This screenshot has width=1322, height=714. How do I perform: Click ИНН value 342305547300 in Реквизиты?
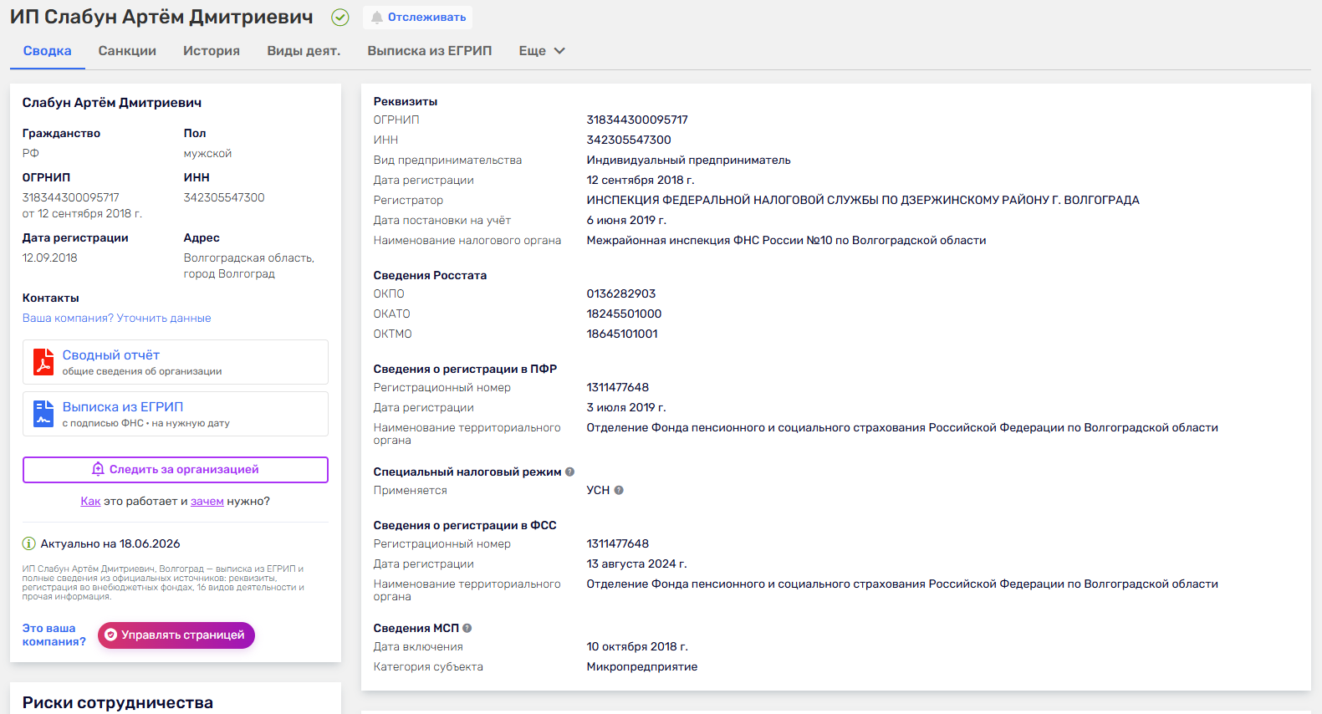[629, 140]
